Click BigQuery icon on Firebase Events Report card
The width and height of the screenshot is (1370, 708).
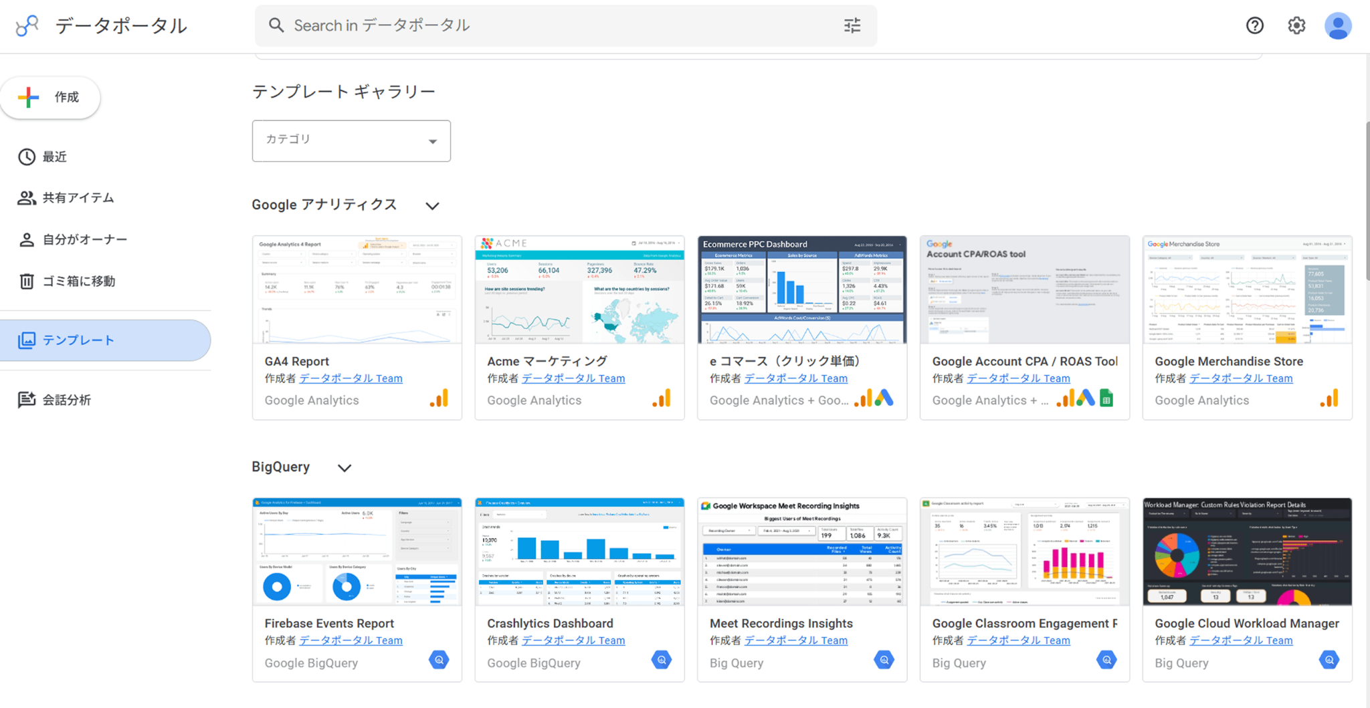coord(439,661)
